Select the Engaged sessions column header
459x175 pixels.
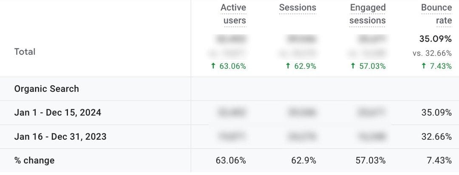(x=368, y=14)
